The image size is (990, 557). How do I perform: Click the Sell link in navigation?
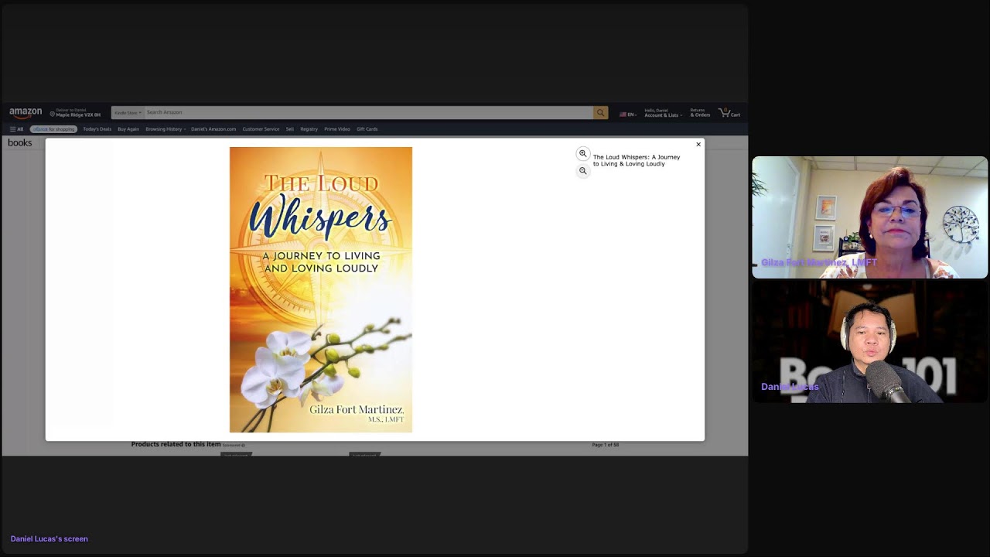pos(290,129)
